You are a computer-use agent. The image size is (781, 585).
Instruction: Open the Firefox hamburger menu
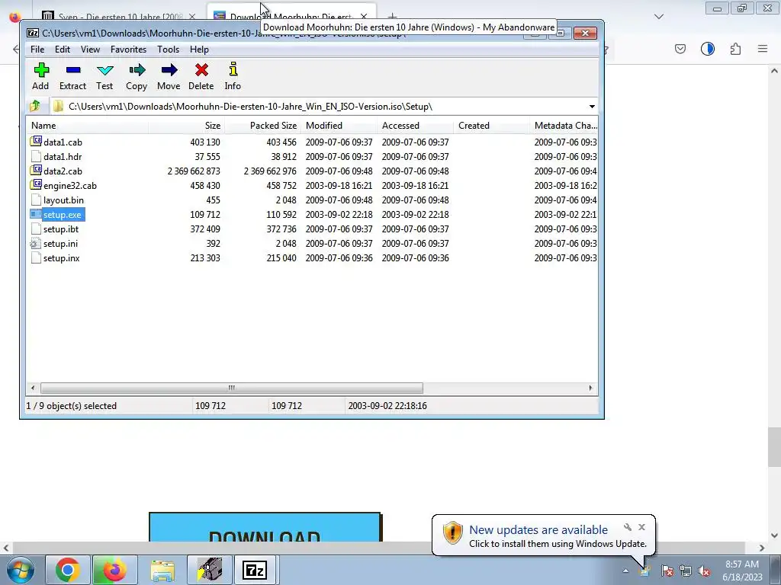[763, 49]
